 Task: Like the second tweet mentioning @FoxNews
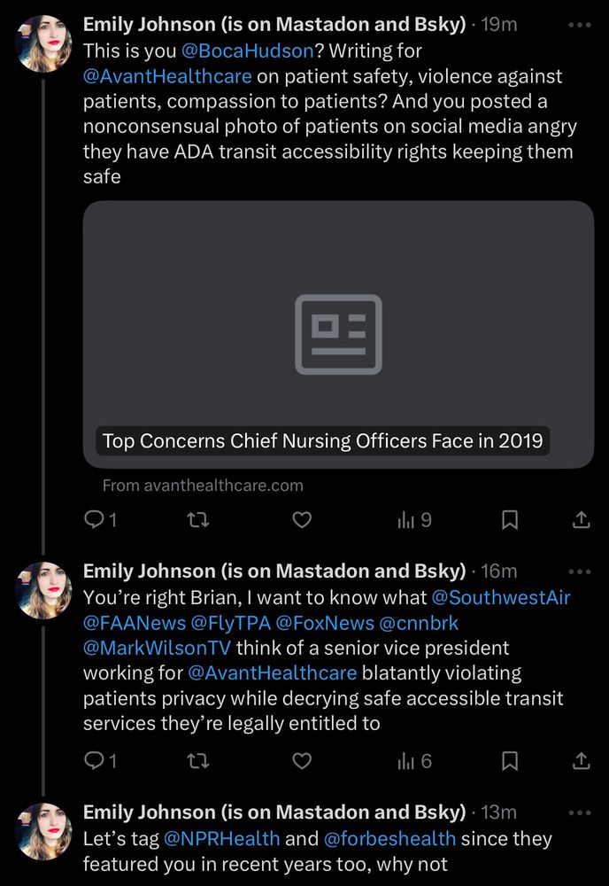click(302, 761)
